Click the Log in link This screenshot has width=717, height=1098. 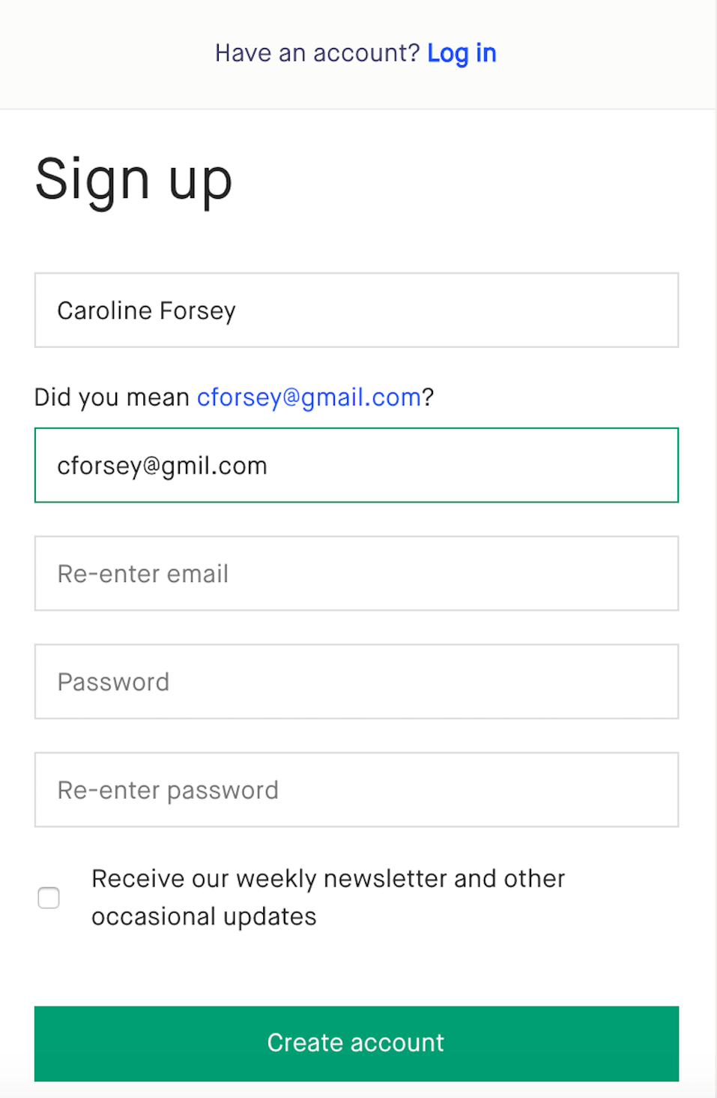462,53
